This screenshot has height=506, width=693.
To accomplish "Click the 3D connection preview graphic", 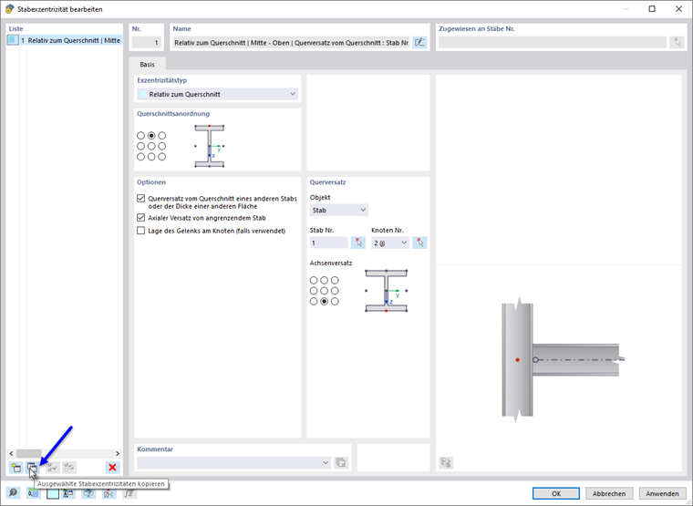I will [563, 360].
